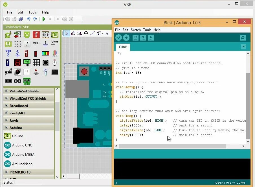Expand the VirtualiZed Shields group
This screenshot has height=187, width=255.
7,91
